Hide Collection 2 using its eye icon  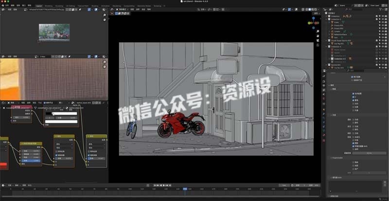coord(383,19)
